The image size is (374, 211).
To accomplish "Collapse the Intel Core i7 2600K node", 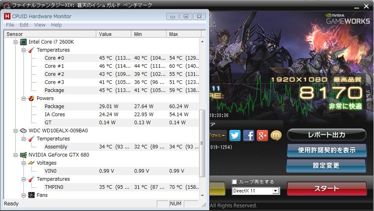I will pyautogui.click(x=15, y=42).
